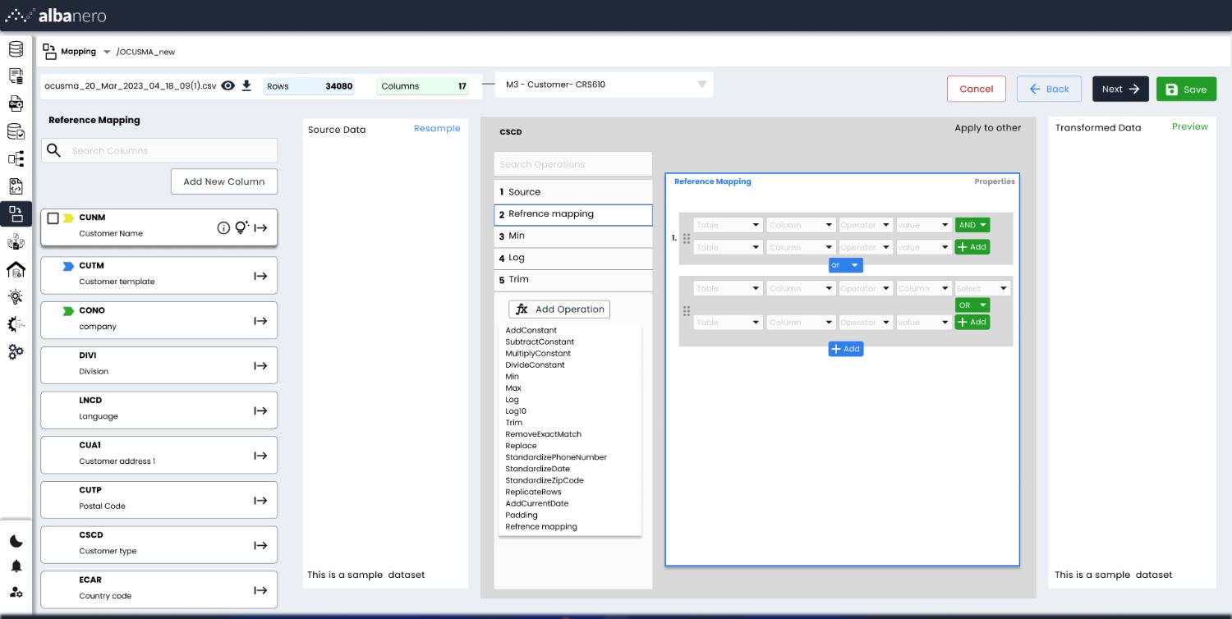This screenshot has width=1232, height=619.
Task: Click the lightbulb suggestion icon on CUNM
Action: click(242, 228)
